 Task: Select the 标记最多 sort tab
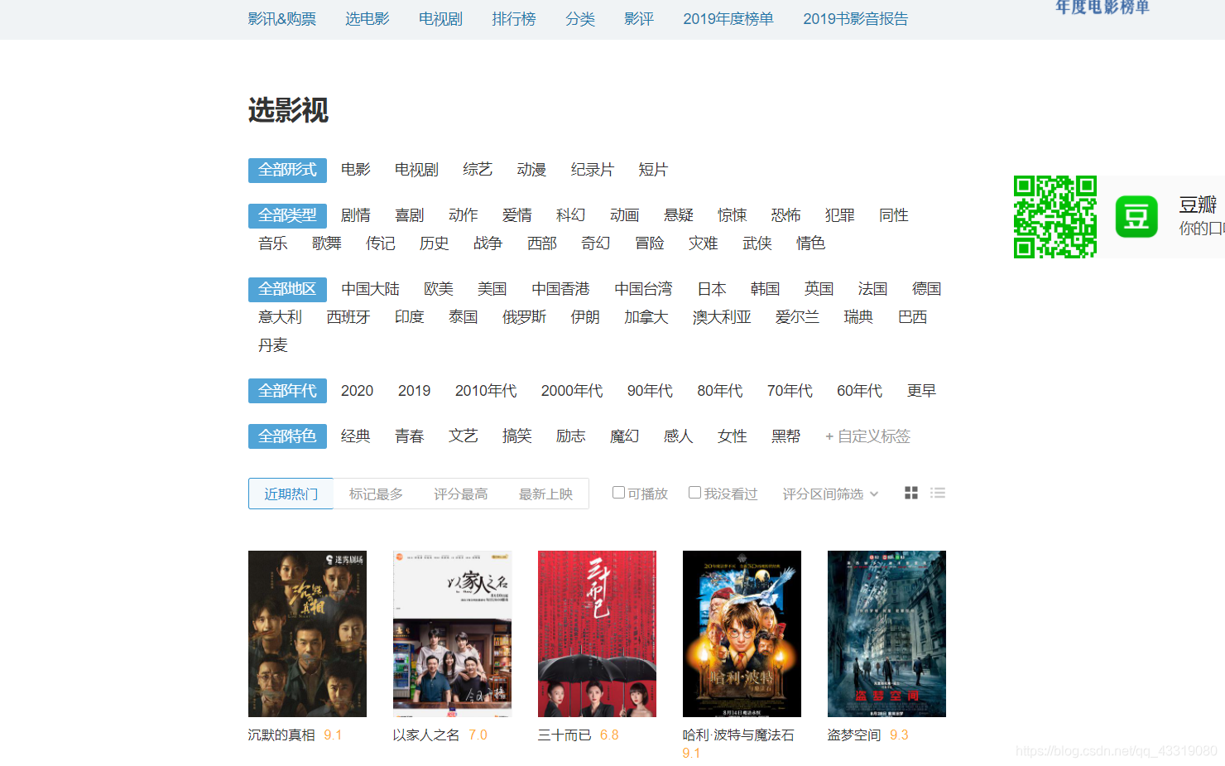[376, 494]
